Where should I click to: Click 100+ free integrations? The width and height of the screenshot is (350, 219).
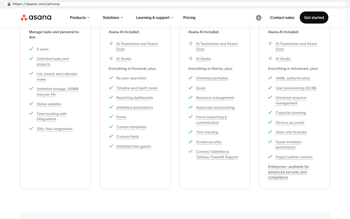click(55, 129)
